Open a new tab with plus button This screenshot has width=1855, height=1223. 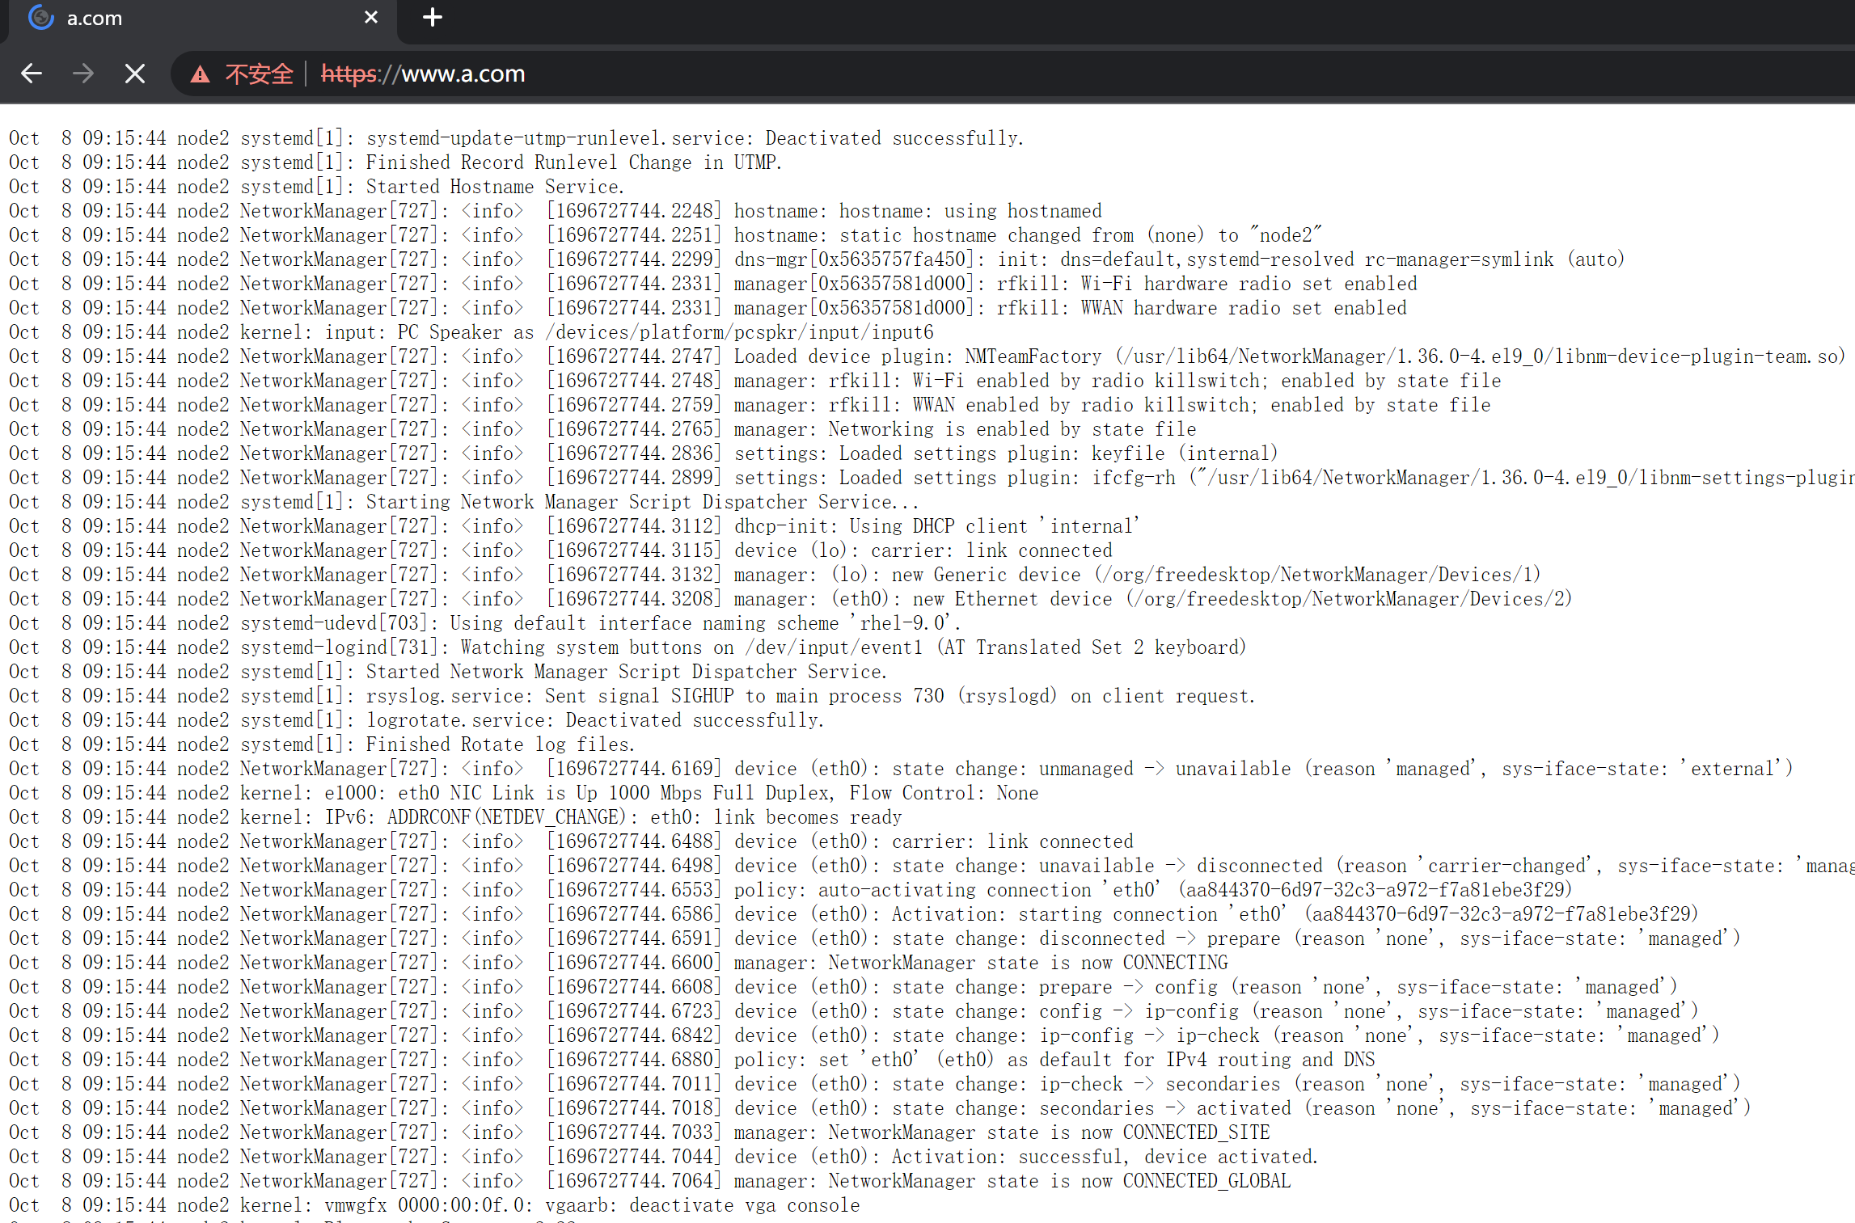[433, 17]
